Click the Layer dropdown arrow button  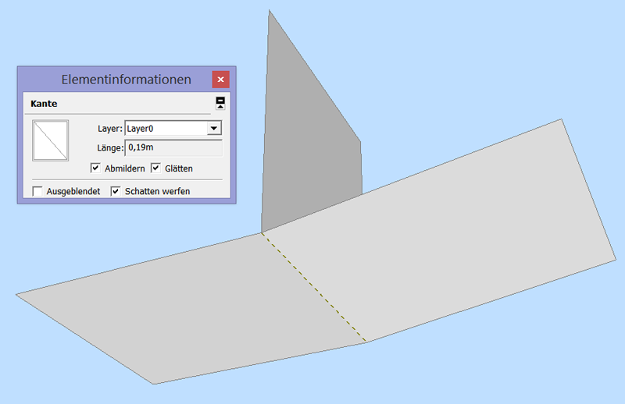[x=213, y=128]
